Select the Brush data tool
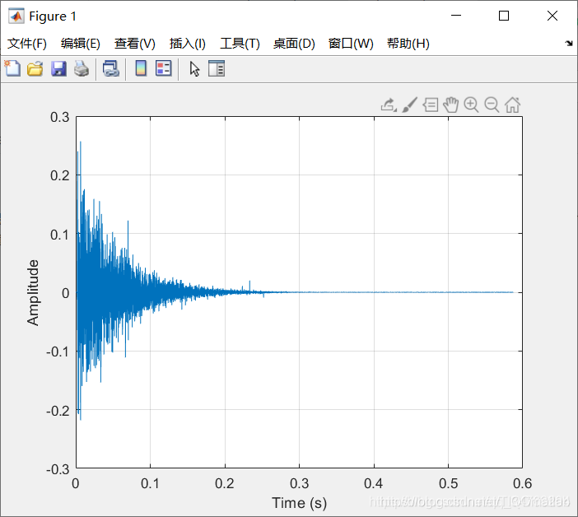Image resolution: width=578 pixels, height=517 pixels. point(409,105)
